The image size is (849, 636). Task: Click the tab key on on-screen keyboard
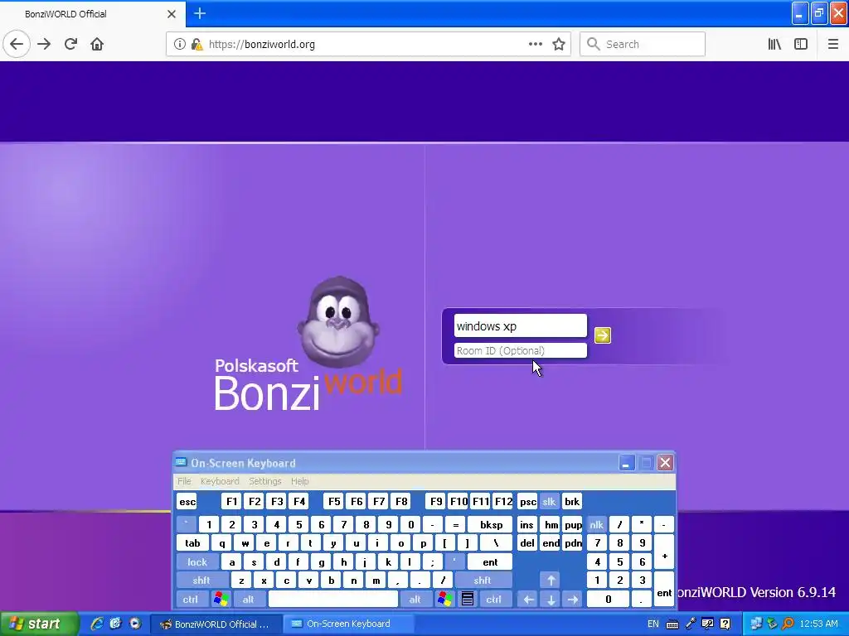pos(192,543)
